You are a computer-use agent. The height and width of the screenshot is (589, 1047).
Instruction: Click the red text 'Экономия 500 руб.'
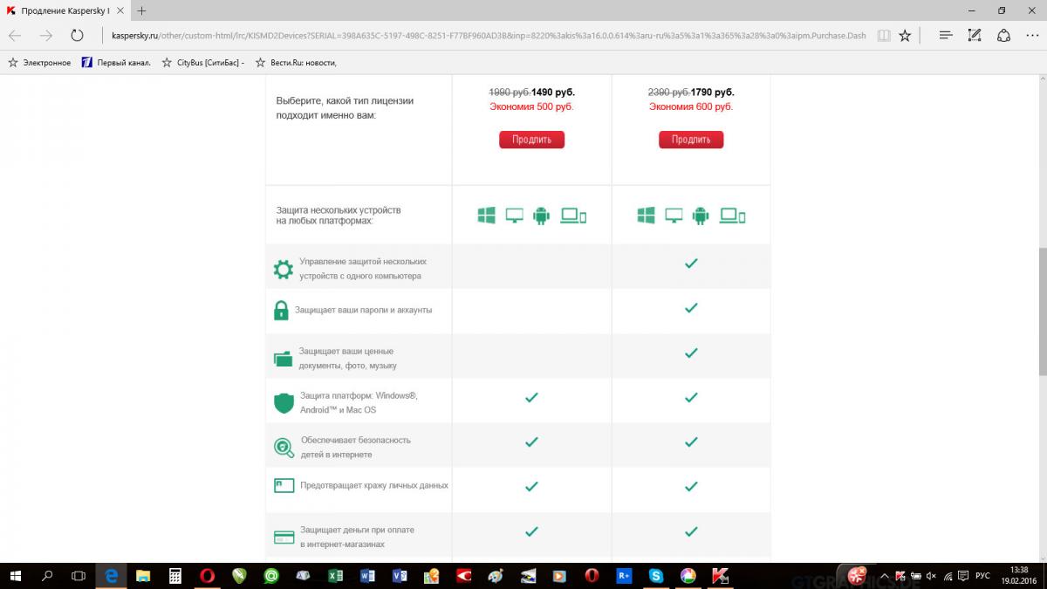point(531,106)
